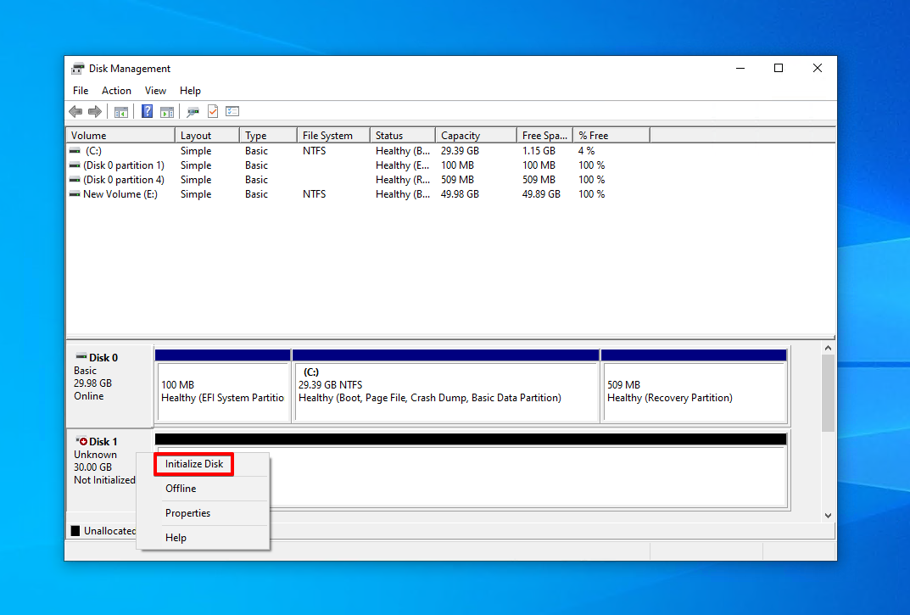
Task: Toggle the Show/Hide Action Pane icon
Action: [x=167, y=111]
